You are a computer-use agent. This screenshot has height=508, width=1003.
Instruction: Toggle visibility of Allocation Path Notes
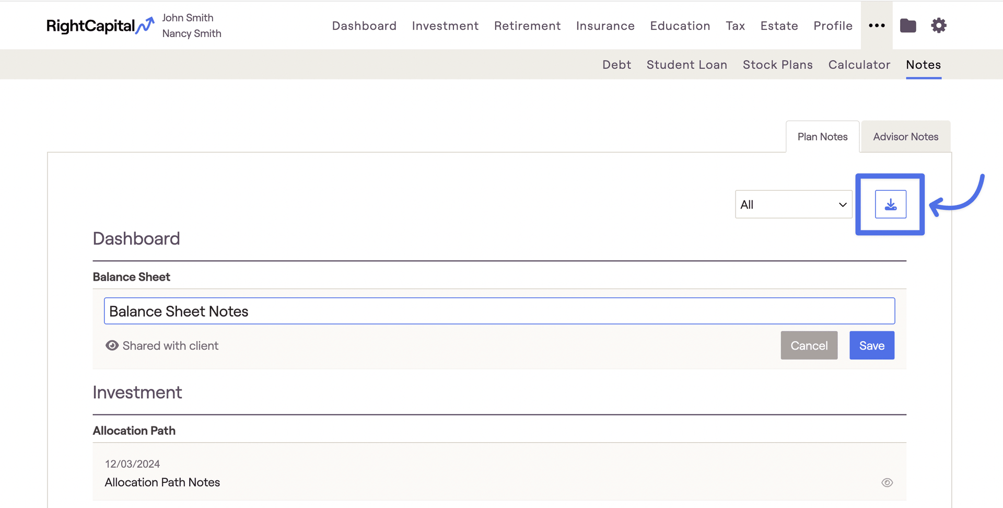tap(887, 482)
